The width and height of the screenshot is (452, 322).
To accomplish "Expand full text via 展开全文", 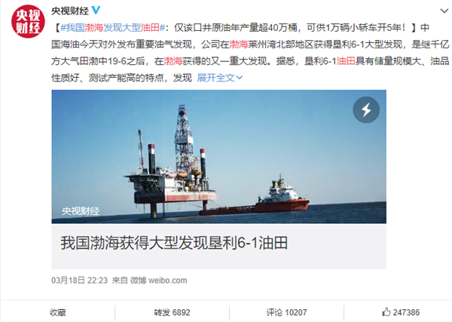I will click(x=220, y=78).
